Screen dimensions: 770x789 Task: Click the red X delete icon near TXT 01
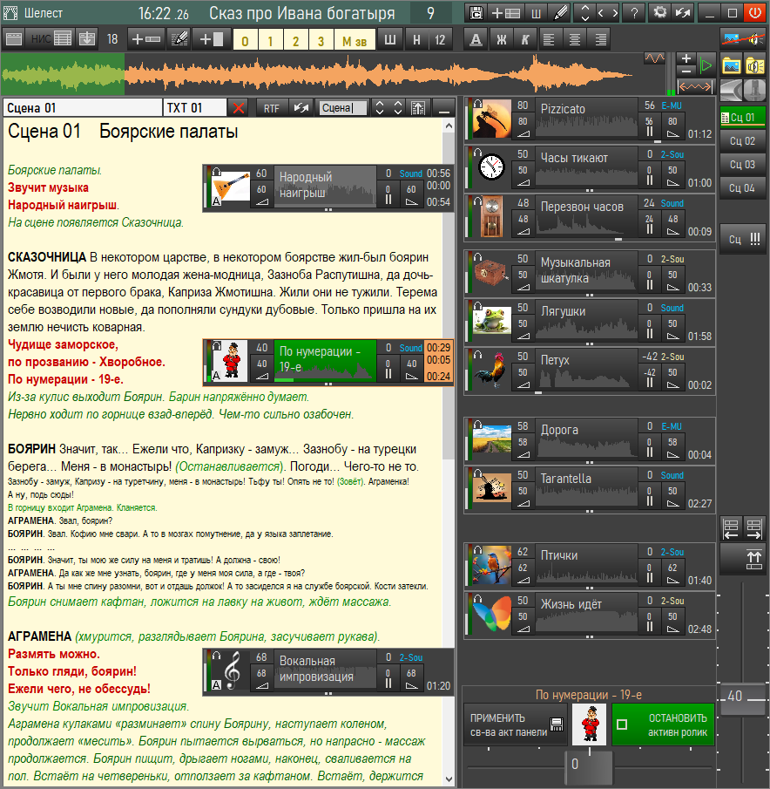point(239,108)
